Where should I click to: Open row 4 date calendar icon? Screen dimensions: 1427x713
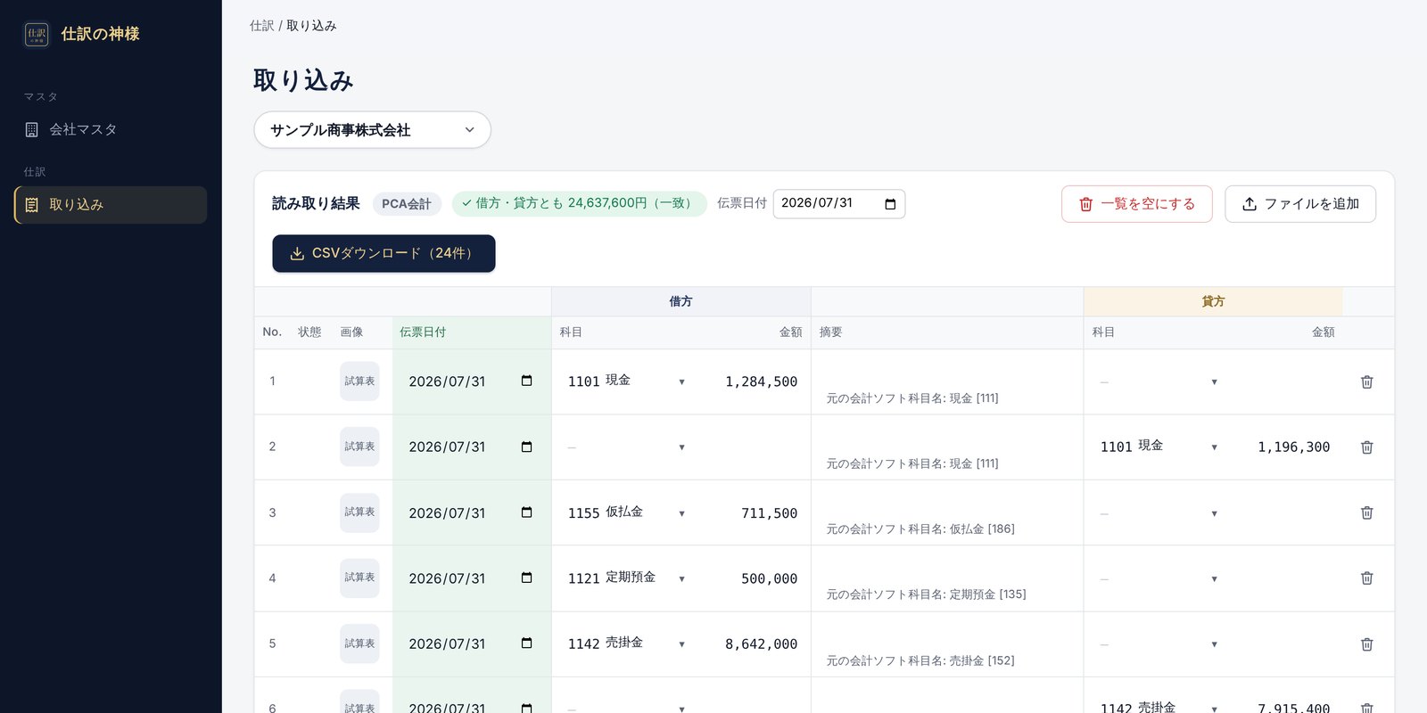pyautogui.click(x=526, y=578)
